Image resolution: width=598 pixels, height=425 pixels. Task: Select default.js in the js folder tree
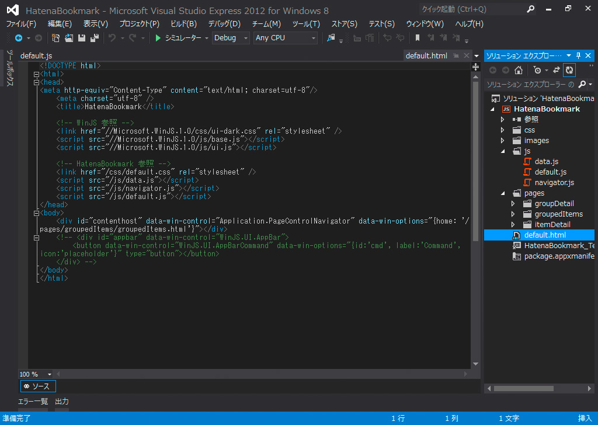(550, 172)
